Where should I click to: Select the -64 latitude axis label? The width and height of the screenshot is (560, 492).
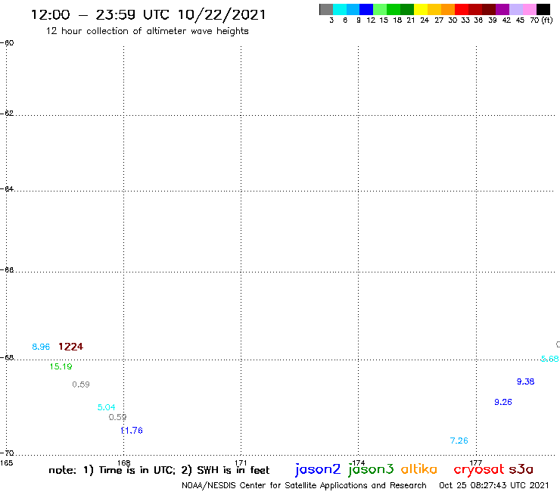(x=7, y=188)
